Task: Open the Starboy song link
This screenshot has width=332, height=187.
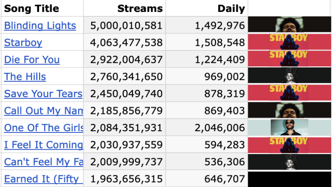Action: pos(23,43)
